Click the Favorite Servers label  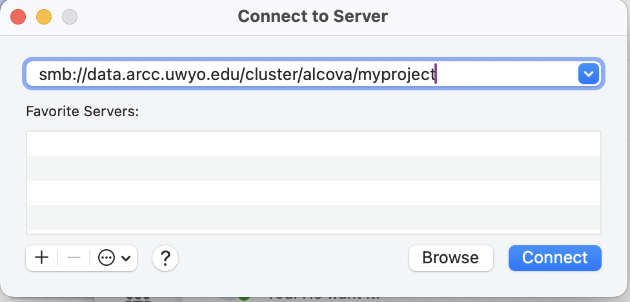click(83, 111)
